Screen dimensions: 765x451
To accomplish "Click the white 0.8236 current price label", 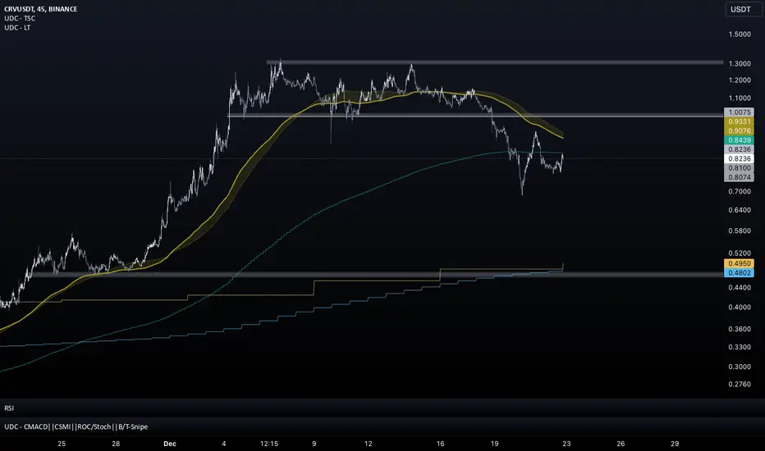I will tap(739, 158).
